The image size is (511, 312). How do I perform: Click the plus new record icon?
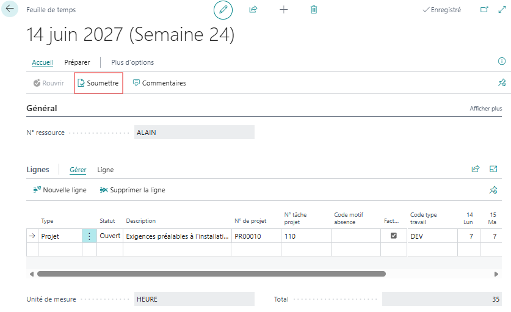click(x=283, y=9)
